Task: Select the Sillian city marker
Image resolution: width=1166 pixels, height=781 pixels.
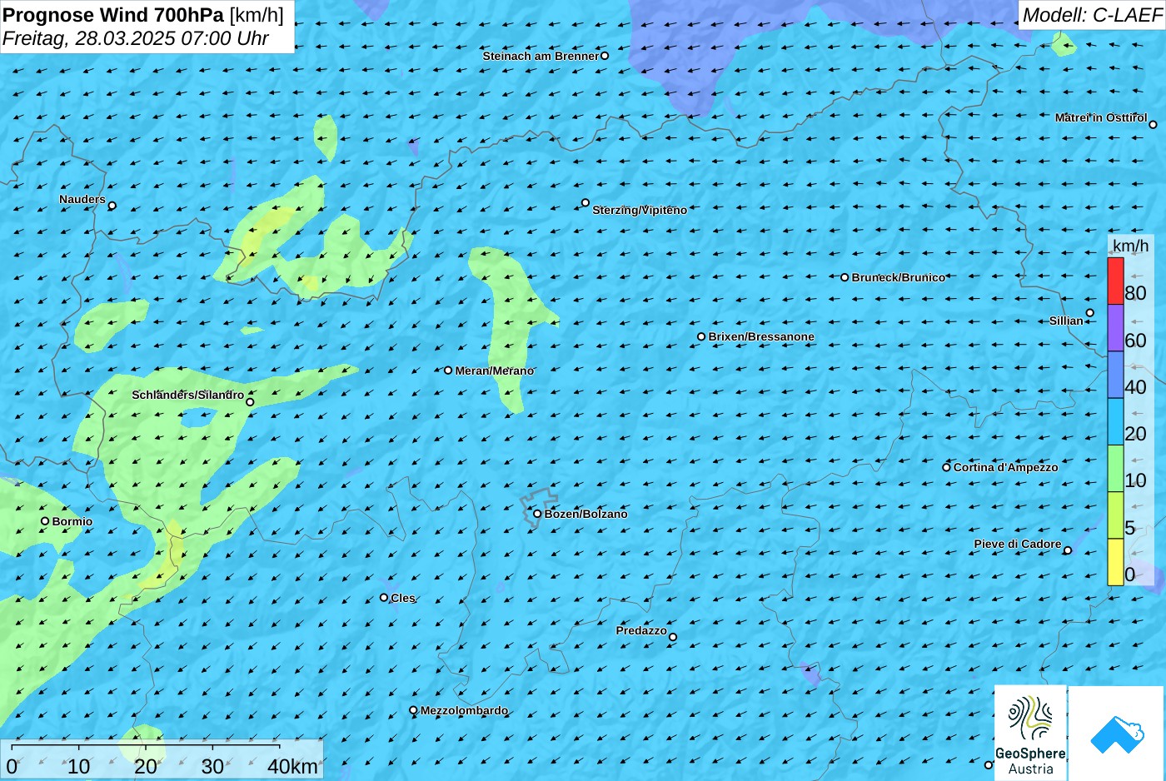Action: (1089, 313)
